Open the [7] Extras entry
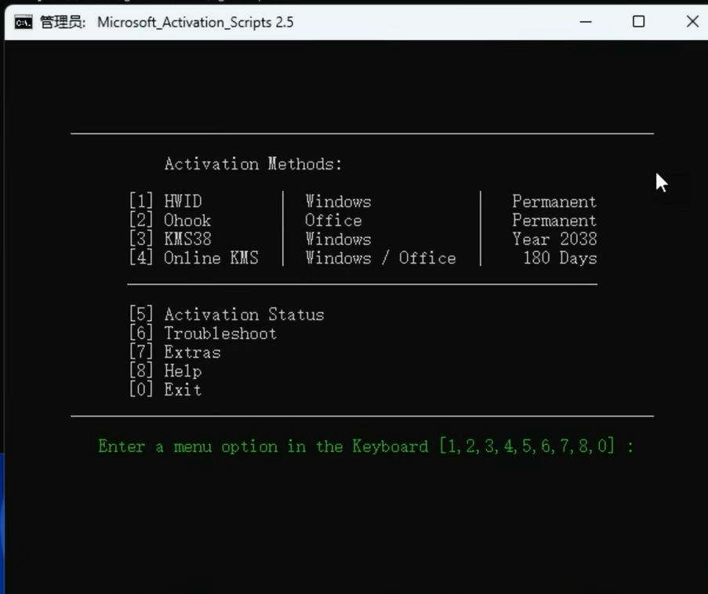This screenshot has height=594, width=708. 175,352
